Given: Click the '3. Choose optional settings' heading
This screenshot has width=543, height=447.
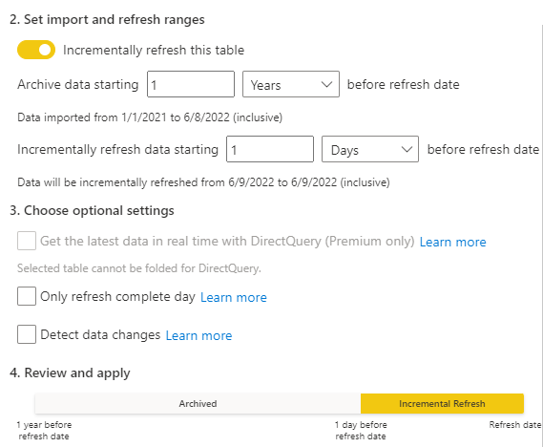Looking at the screenshot, I should pyautogui.click(x=92, y=210).
